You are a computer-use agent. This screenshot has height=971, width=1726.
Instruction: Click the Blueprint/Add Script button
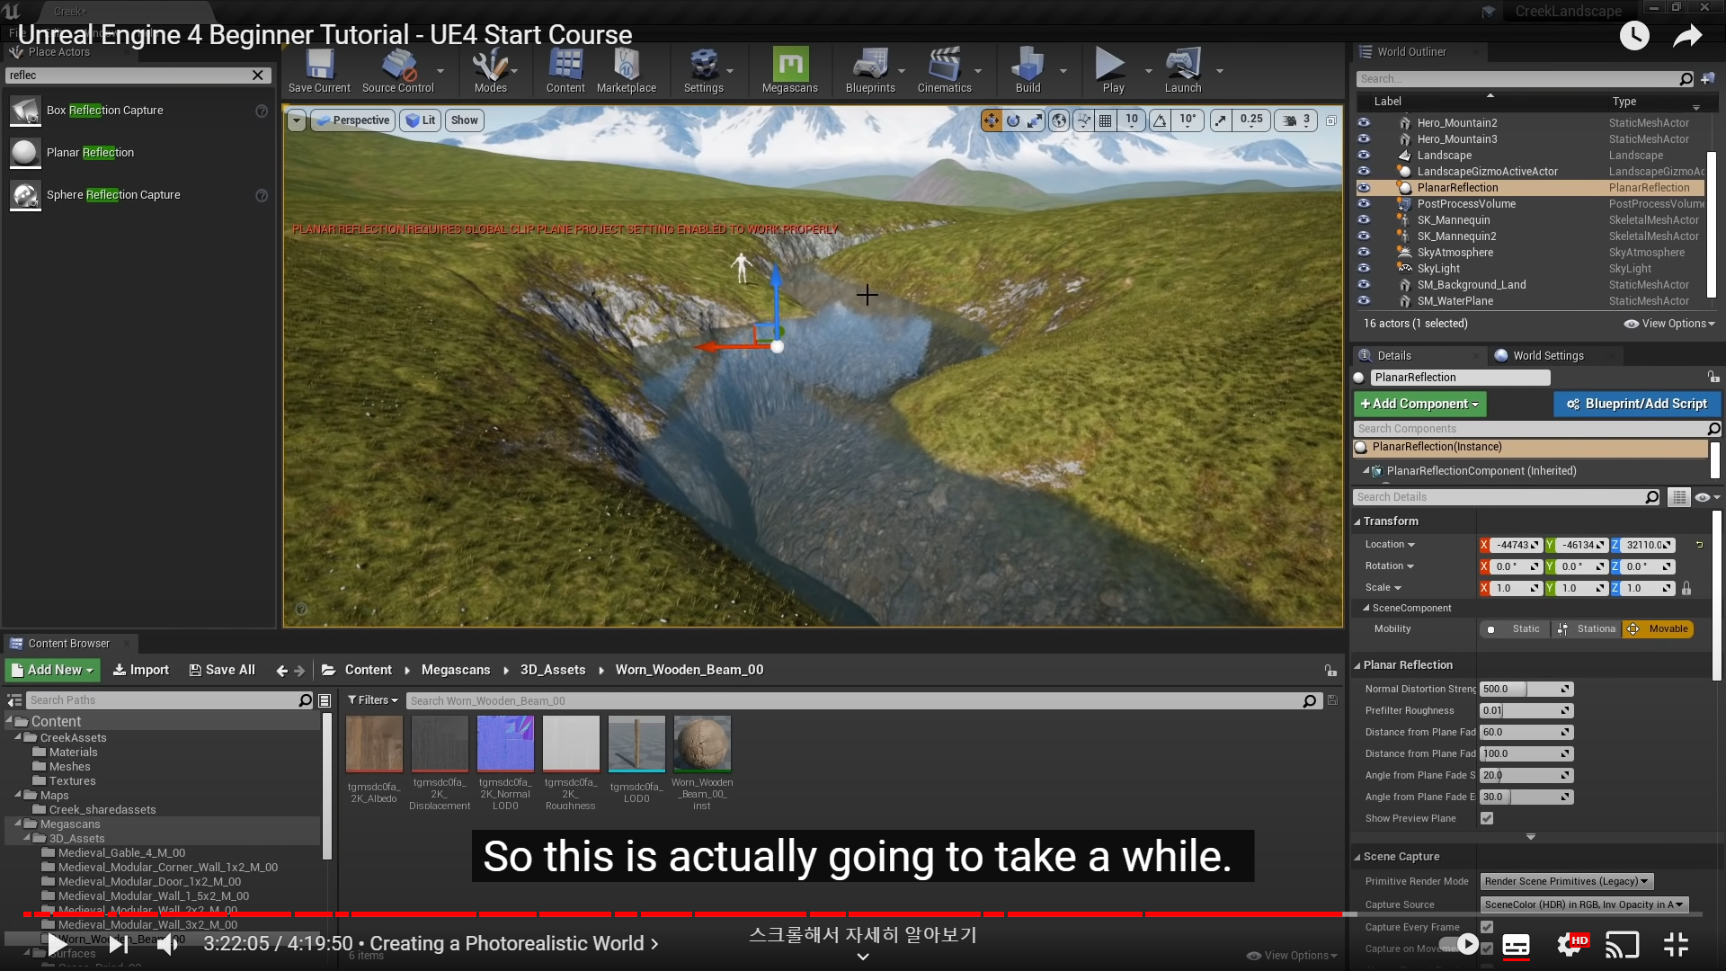pyautogui.click(x=1636, y=405)
